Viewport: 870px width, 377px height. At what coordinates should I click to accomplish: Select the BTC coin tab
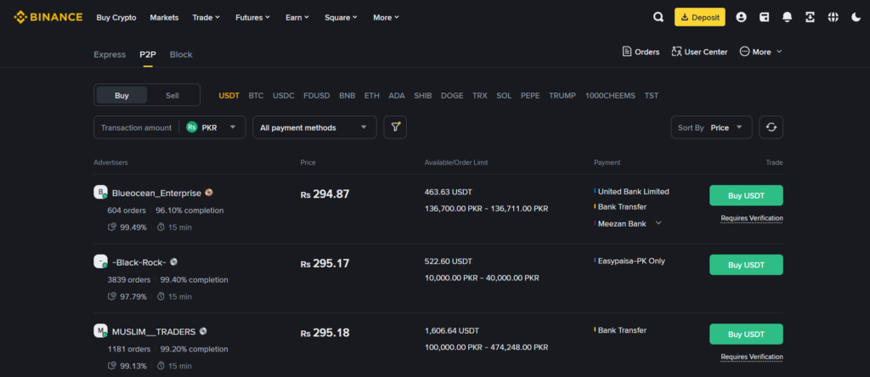pyautogui.click(x=256, y=95)
